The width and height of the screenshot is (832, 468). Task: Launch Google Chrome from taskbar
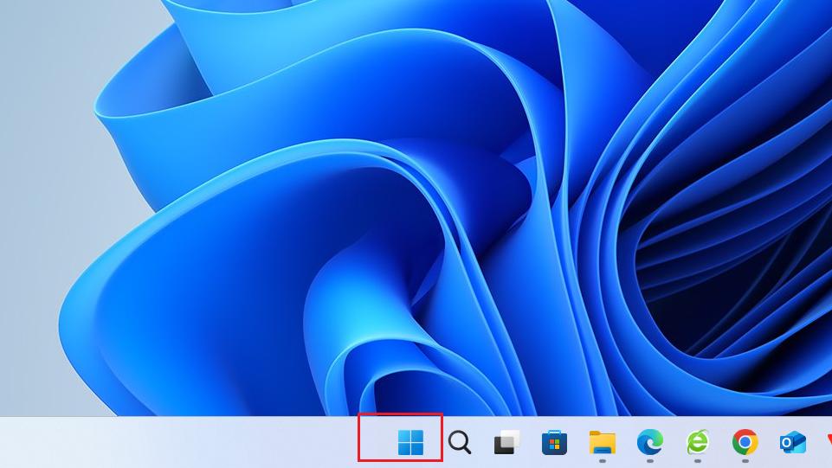point(745,442)
